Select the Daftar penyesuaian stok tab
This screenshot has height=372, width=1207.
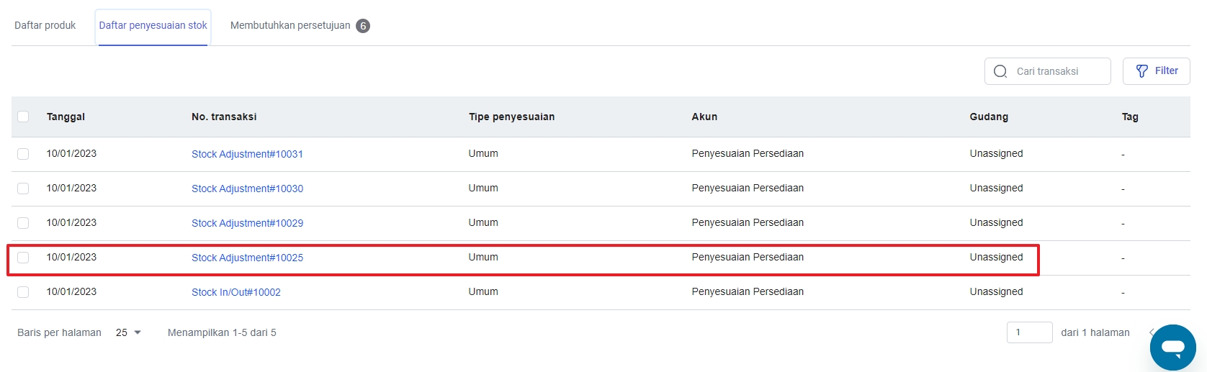point(153,26)
